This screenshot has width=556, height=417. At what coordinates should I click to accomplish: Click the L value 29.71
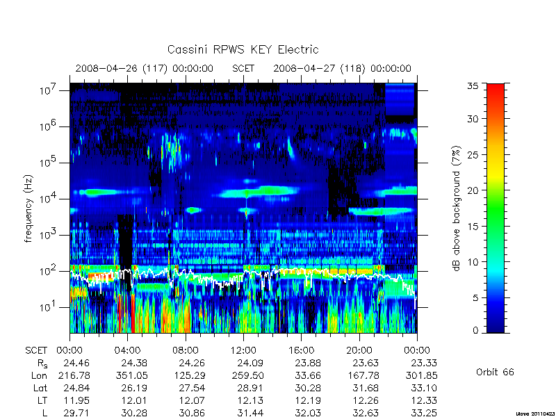76,413
